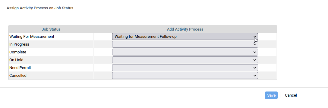Select the Need Permit status label
Viewport: 328px width, 108px height.
[x=20, y=67]
